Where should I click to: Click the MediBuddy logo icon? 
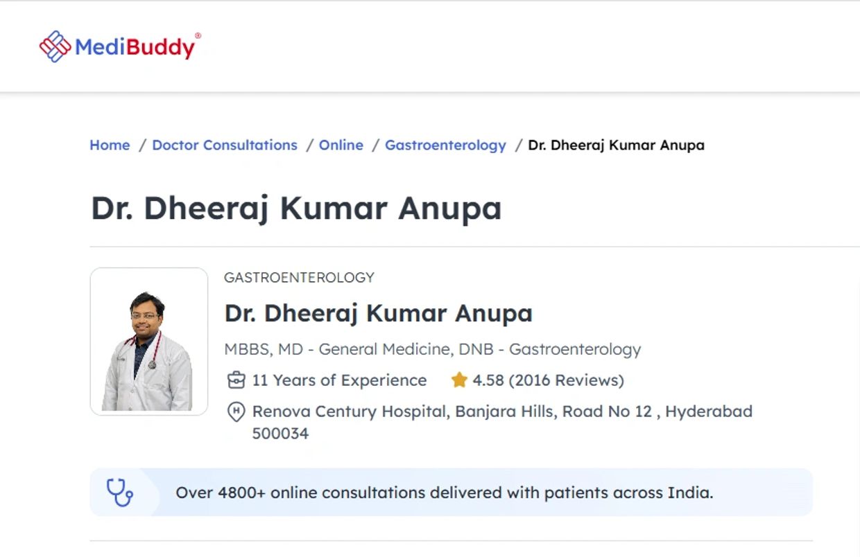point(55,46)
